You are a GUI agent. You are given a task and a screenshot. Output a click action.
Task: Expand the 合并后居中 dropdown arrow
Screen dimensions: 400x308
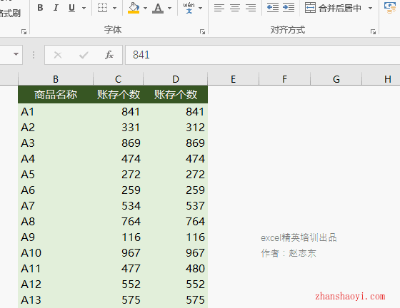[370, 8]
